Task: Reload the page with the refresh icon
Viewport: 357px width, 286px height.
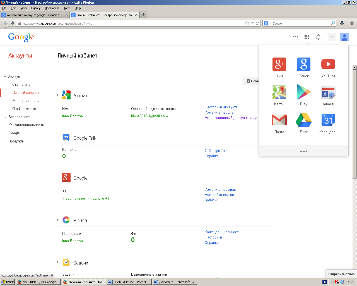Action: 257,23
